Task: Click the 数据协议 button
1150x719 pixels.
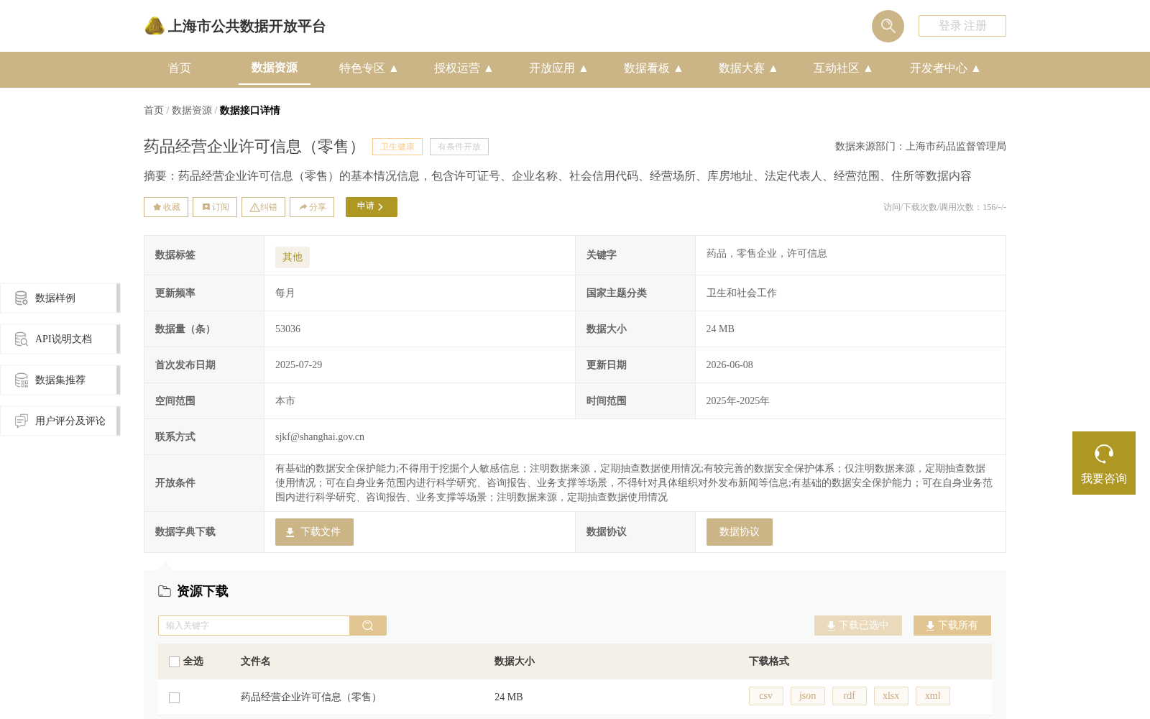Action: click(740, 532)
